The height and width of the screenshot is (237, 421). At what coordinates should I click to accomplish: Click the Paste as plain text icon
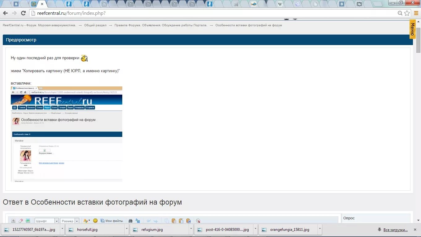(181, 221)
